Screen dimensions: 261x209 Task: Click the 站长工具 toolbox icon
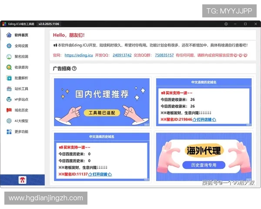(9, 89)
